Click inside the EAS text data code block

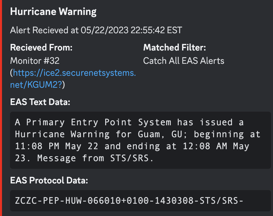click(140, 140)
